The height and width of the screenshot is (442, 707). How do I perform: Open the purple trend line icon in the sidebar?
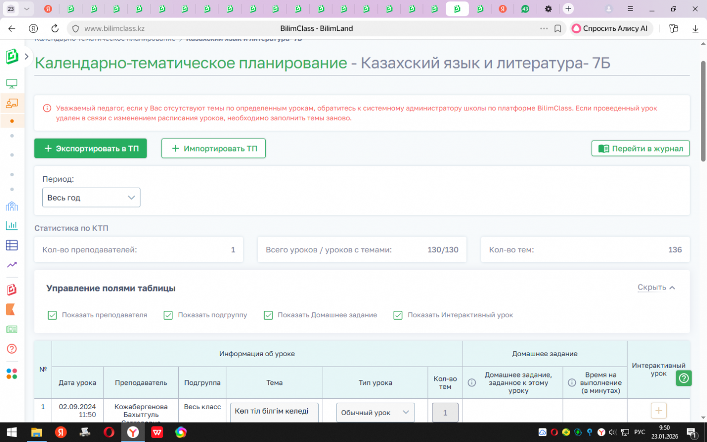coord(11,265)
